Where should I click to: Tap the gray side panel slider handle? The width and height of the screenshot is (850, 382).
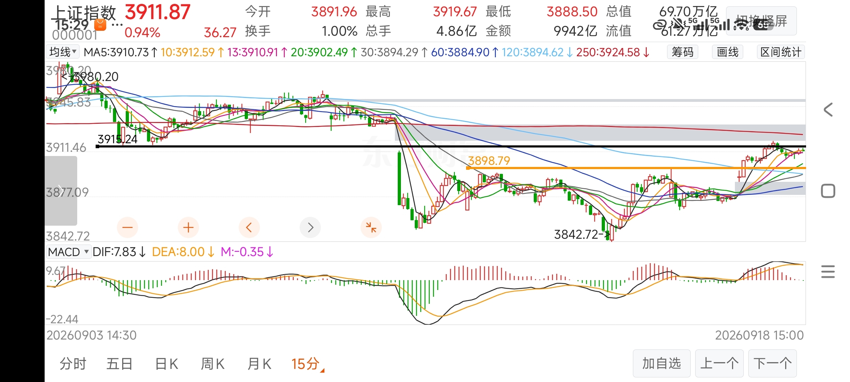tap(61, 191)
